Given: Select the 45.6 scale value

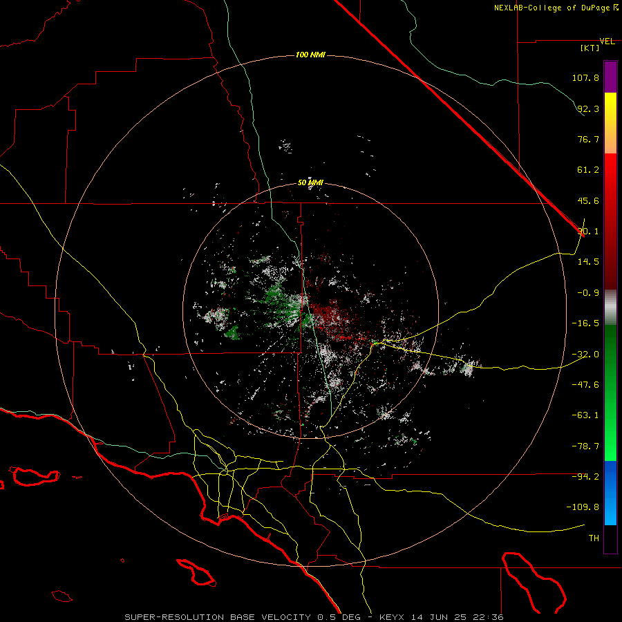Looking at the screenshot, I should (x=587, y=200).
